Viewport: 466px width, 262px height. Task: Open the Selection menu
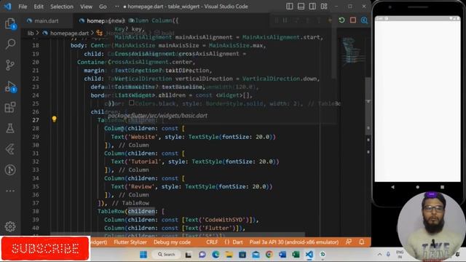click(x=61, y=7)
